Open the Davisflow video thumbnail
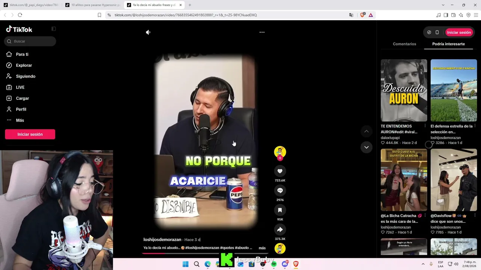 pos(454,180)
